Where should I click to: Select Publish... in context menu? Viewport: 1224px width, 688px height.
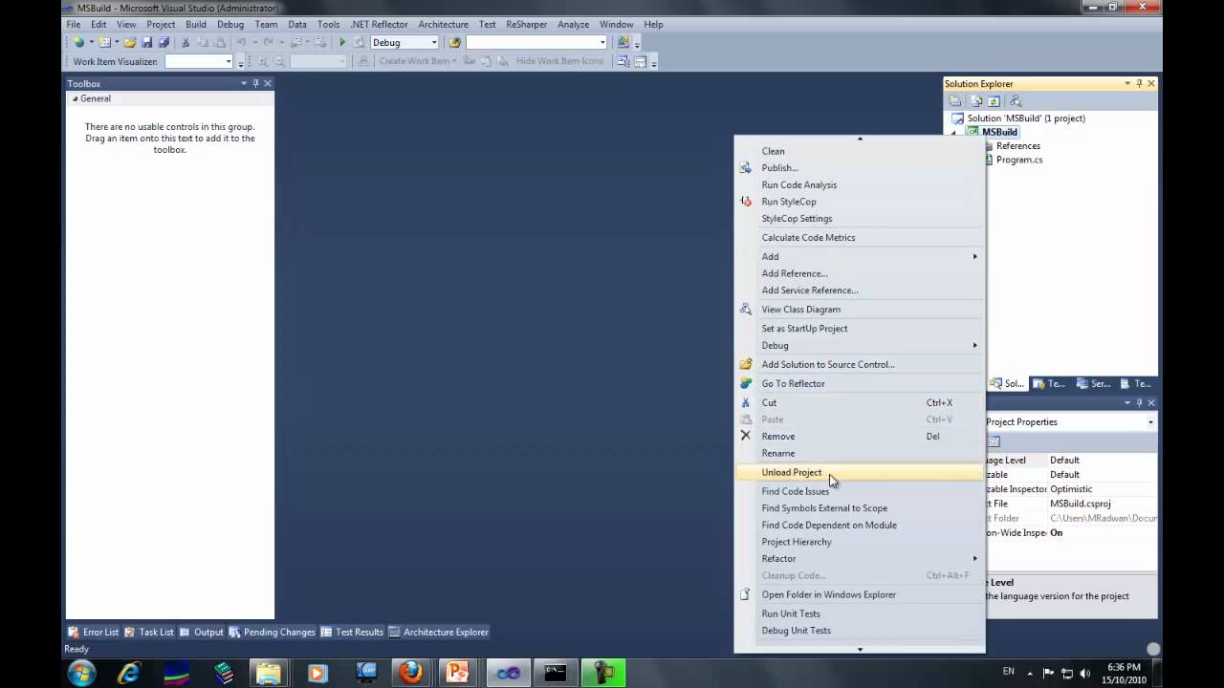859,168
